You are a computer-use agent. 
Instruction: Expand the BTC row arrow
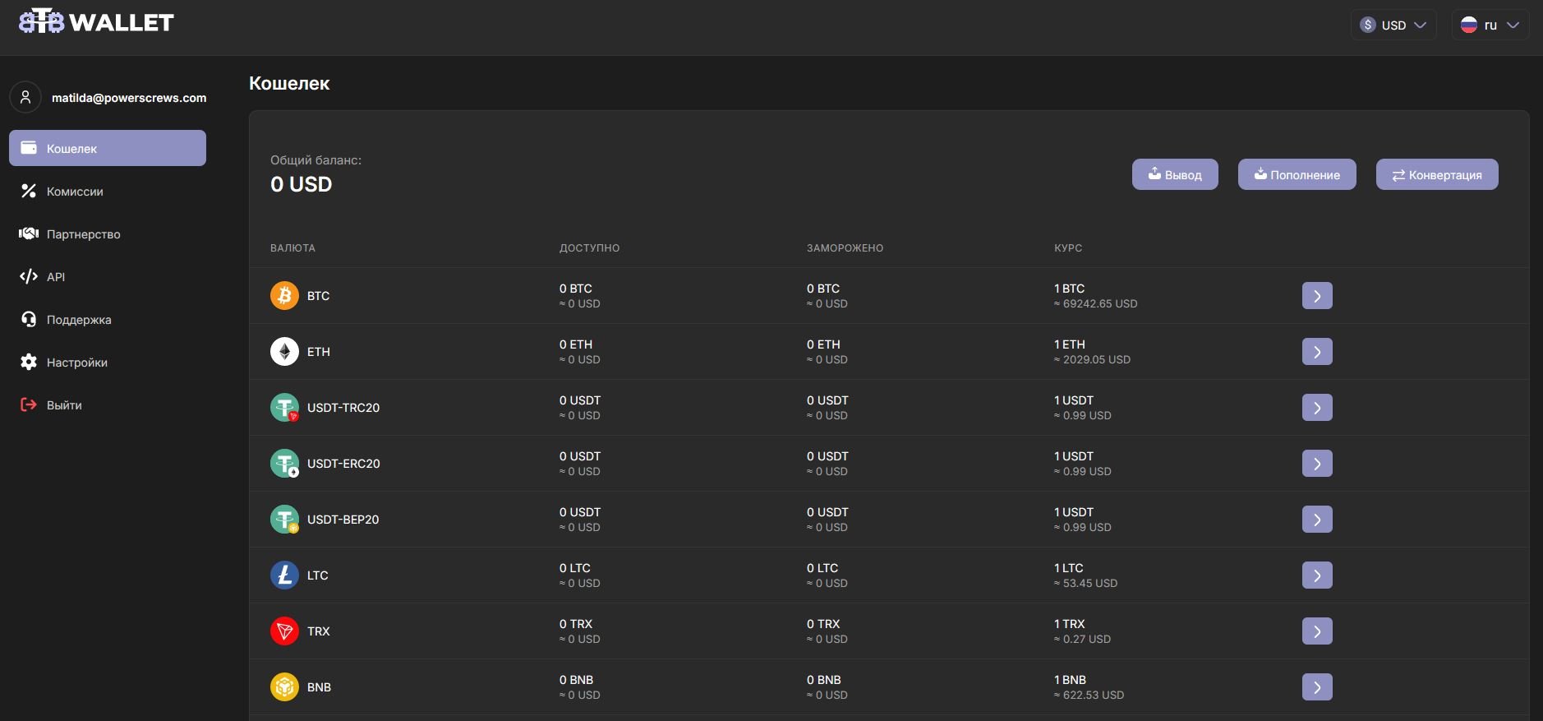point(1316,296)
